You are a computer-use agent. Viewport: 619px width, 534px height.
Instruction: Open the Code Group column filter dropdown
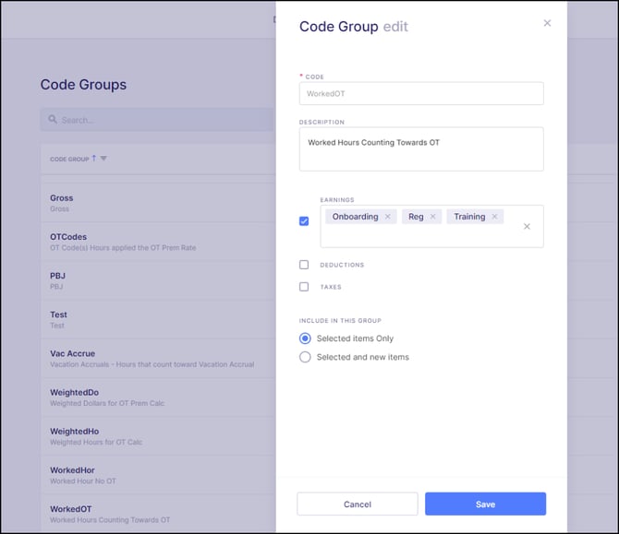pyautogui.click(x=103, y=159)
